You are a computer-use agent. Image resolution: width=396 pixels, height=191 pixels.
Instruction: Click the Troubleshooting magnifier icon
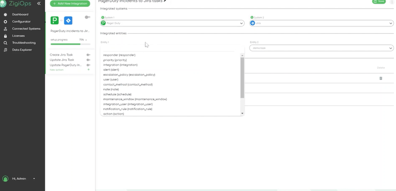[x=5, y=43]
